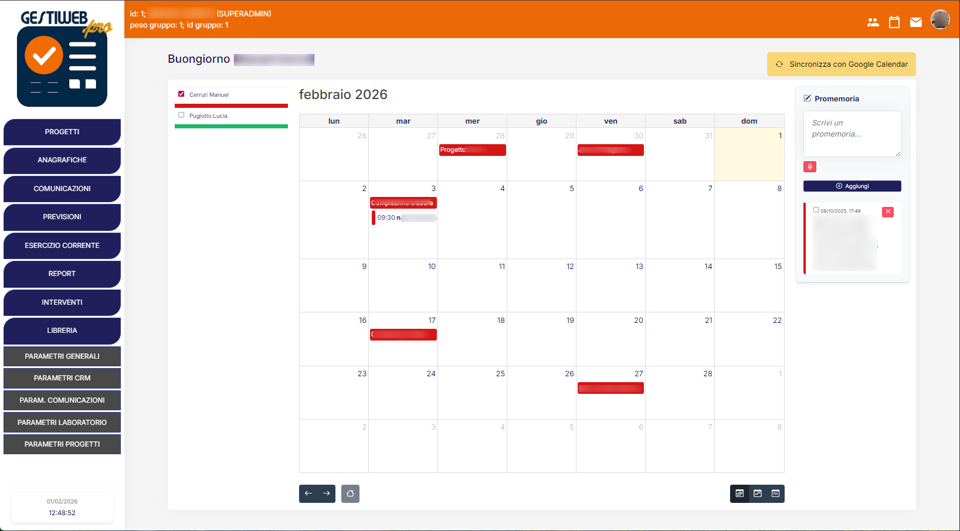
Task: Go to PARAMETRI GENERALI settings
Action: [62, 356]
